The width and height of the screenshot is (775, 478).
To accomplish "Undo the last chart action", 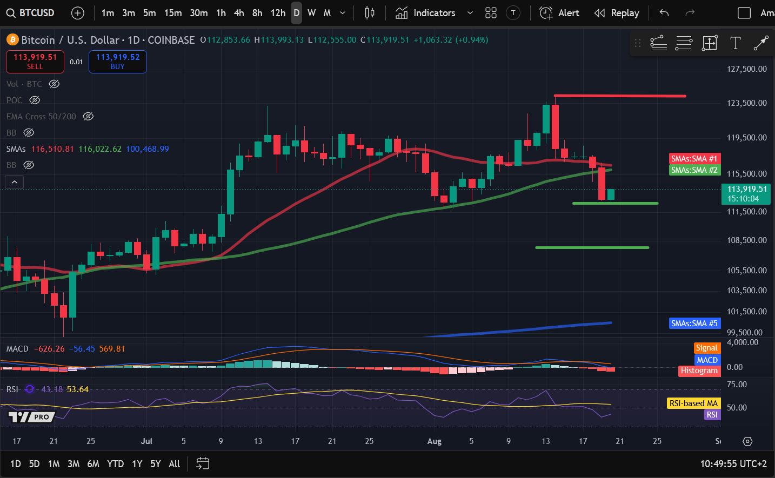I will pos(664,13).
